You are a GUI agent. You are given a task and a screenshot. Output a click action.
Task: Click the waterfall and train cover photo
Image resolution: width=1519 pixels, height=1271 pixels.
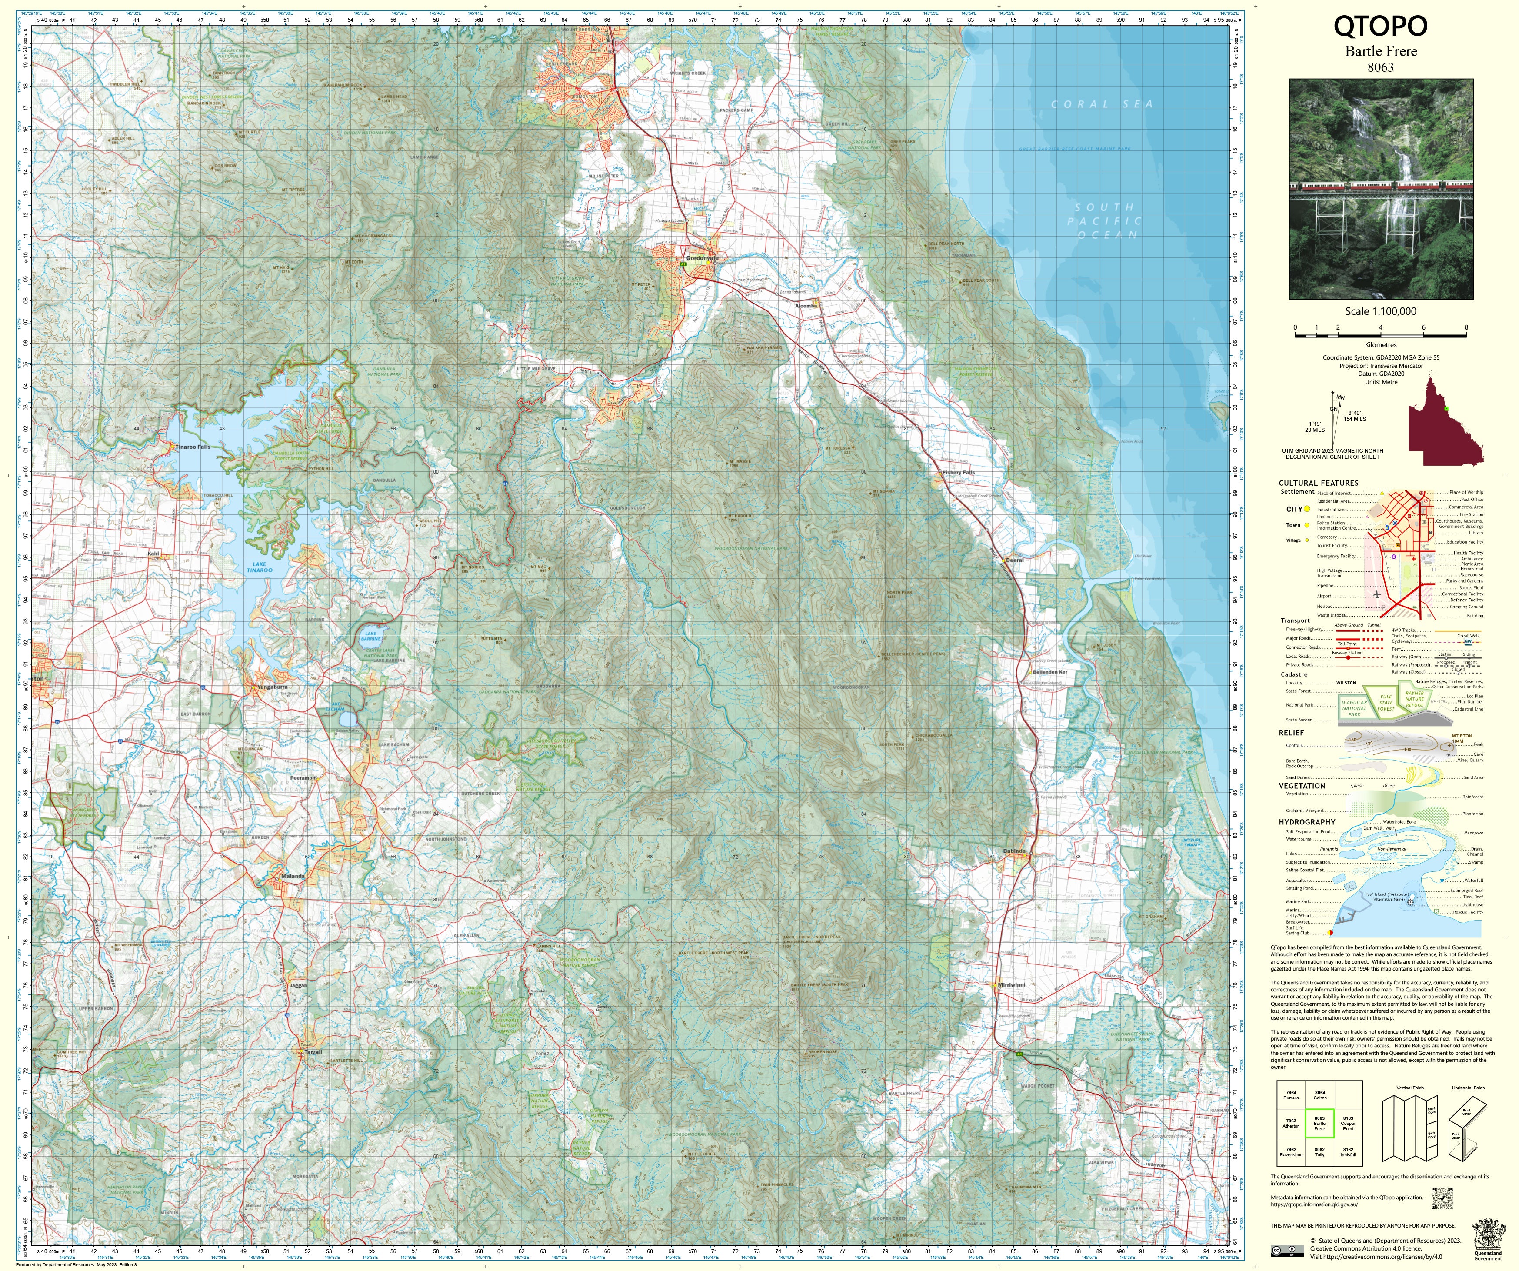[x=1381, y=190]
